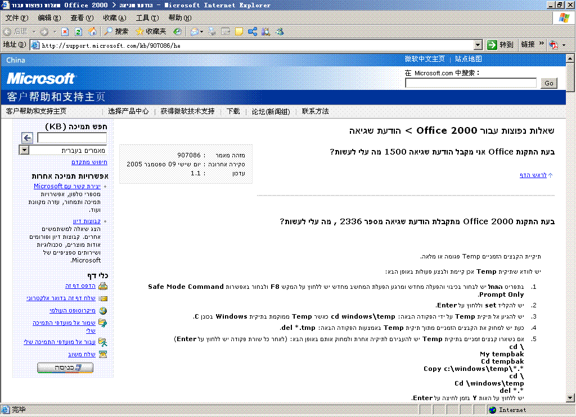Click the printer icon in page tools
576x417 pixels.
pyautogui.click(x=103, y=286)
